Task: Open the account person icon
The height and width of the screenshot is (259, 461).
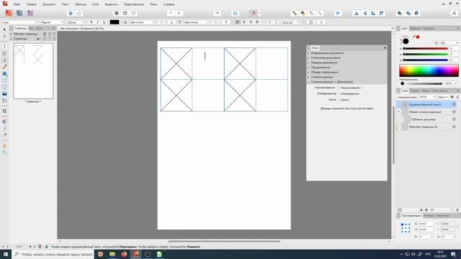Action: tap(454, 13)
